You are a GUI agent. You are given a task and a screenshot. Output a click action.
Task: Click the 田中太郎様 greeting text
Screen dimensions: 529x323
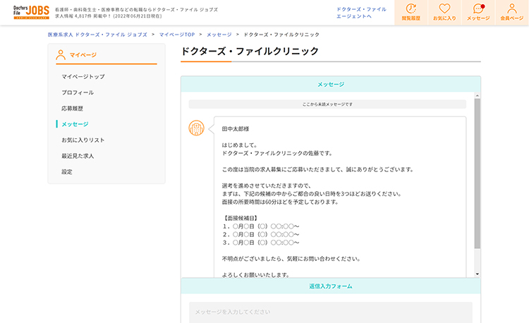point(236,129)
